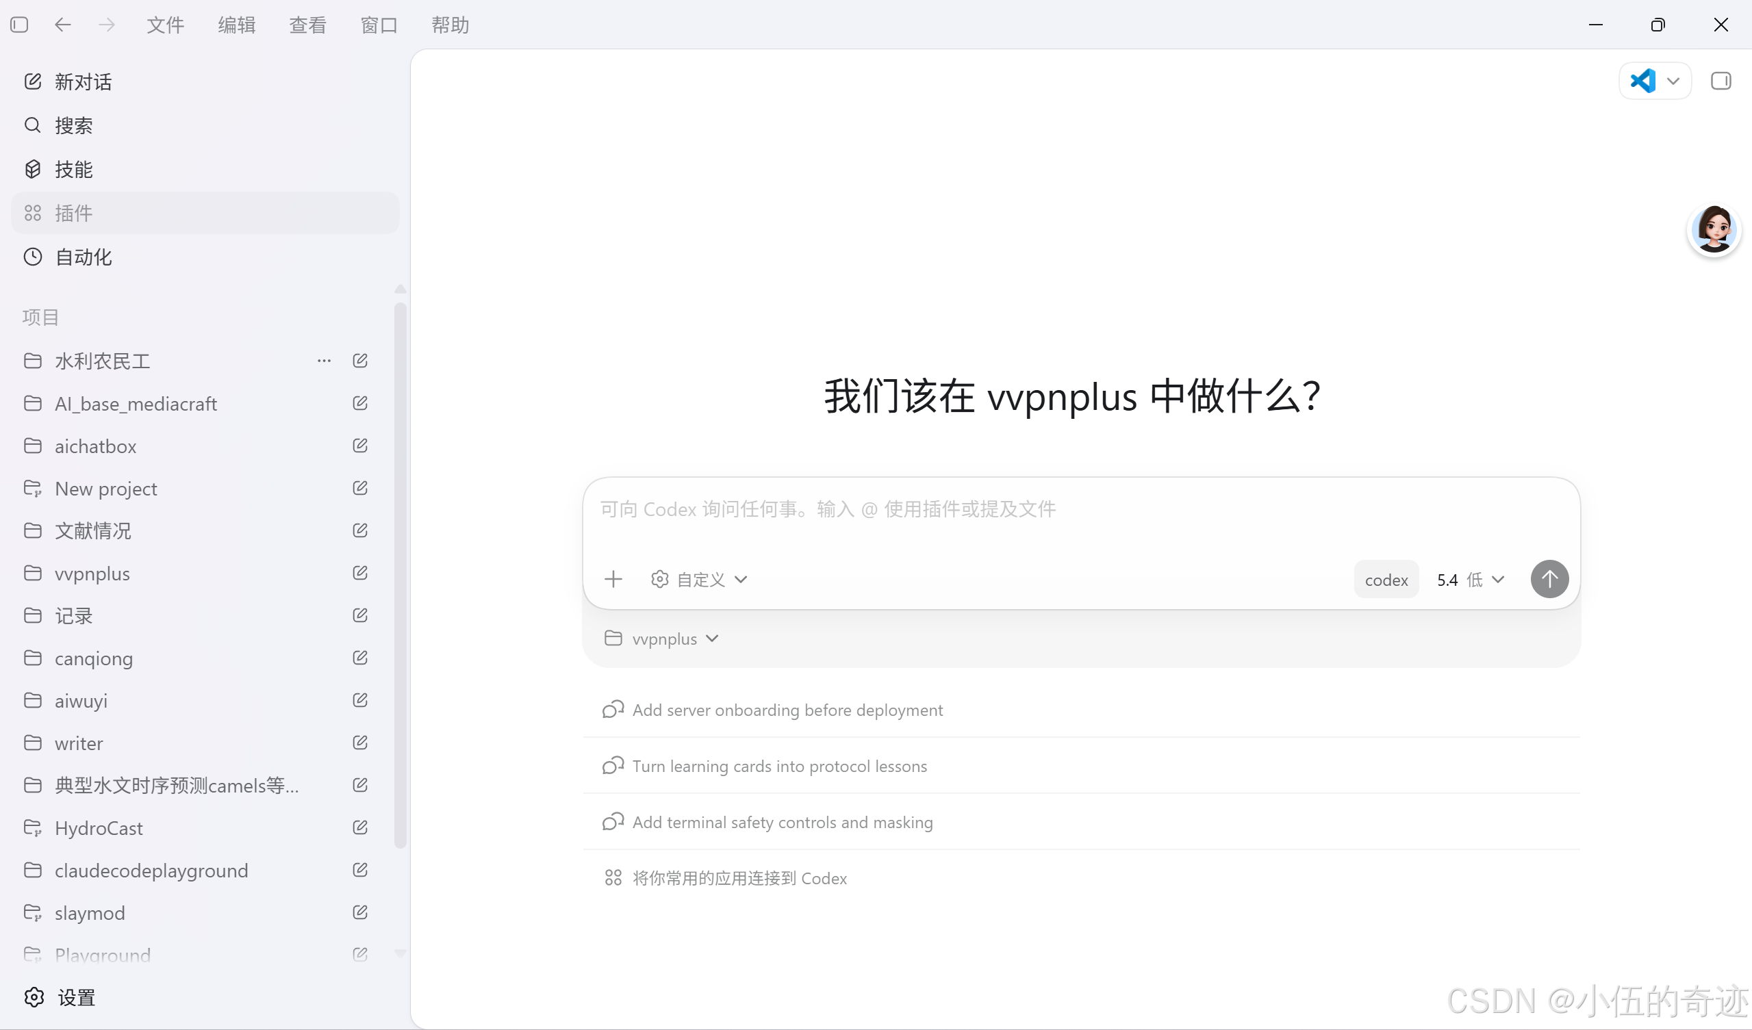Focus the Codex prompt input field

pos(1081,510)
